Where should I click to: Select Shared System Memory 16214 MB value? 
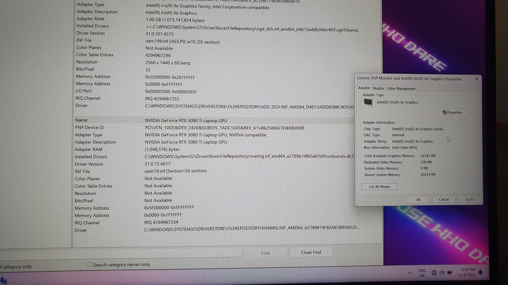point(428,174)
